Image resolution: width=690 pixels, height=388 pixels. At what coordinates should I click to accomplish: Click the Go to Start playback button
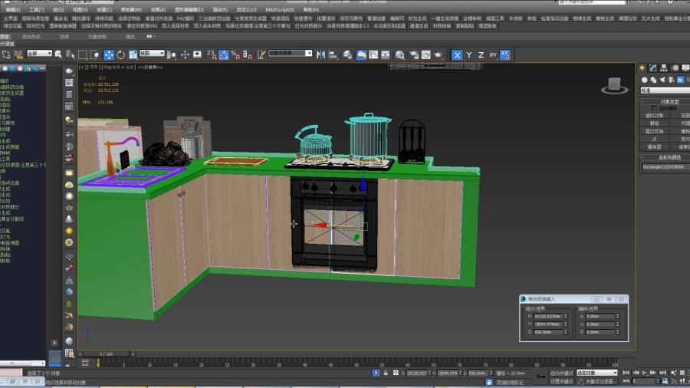626,373
